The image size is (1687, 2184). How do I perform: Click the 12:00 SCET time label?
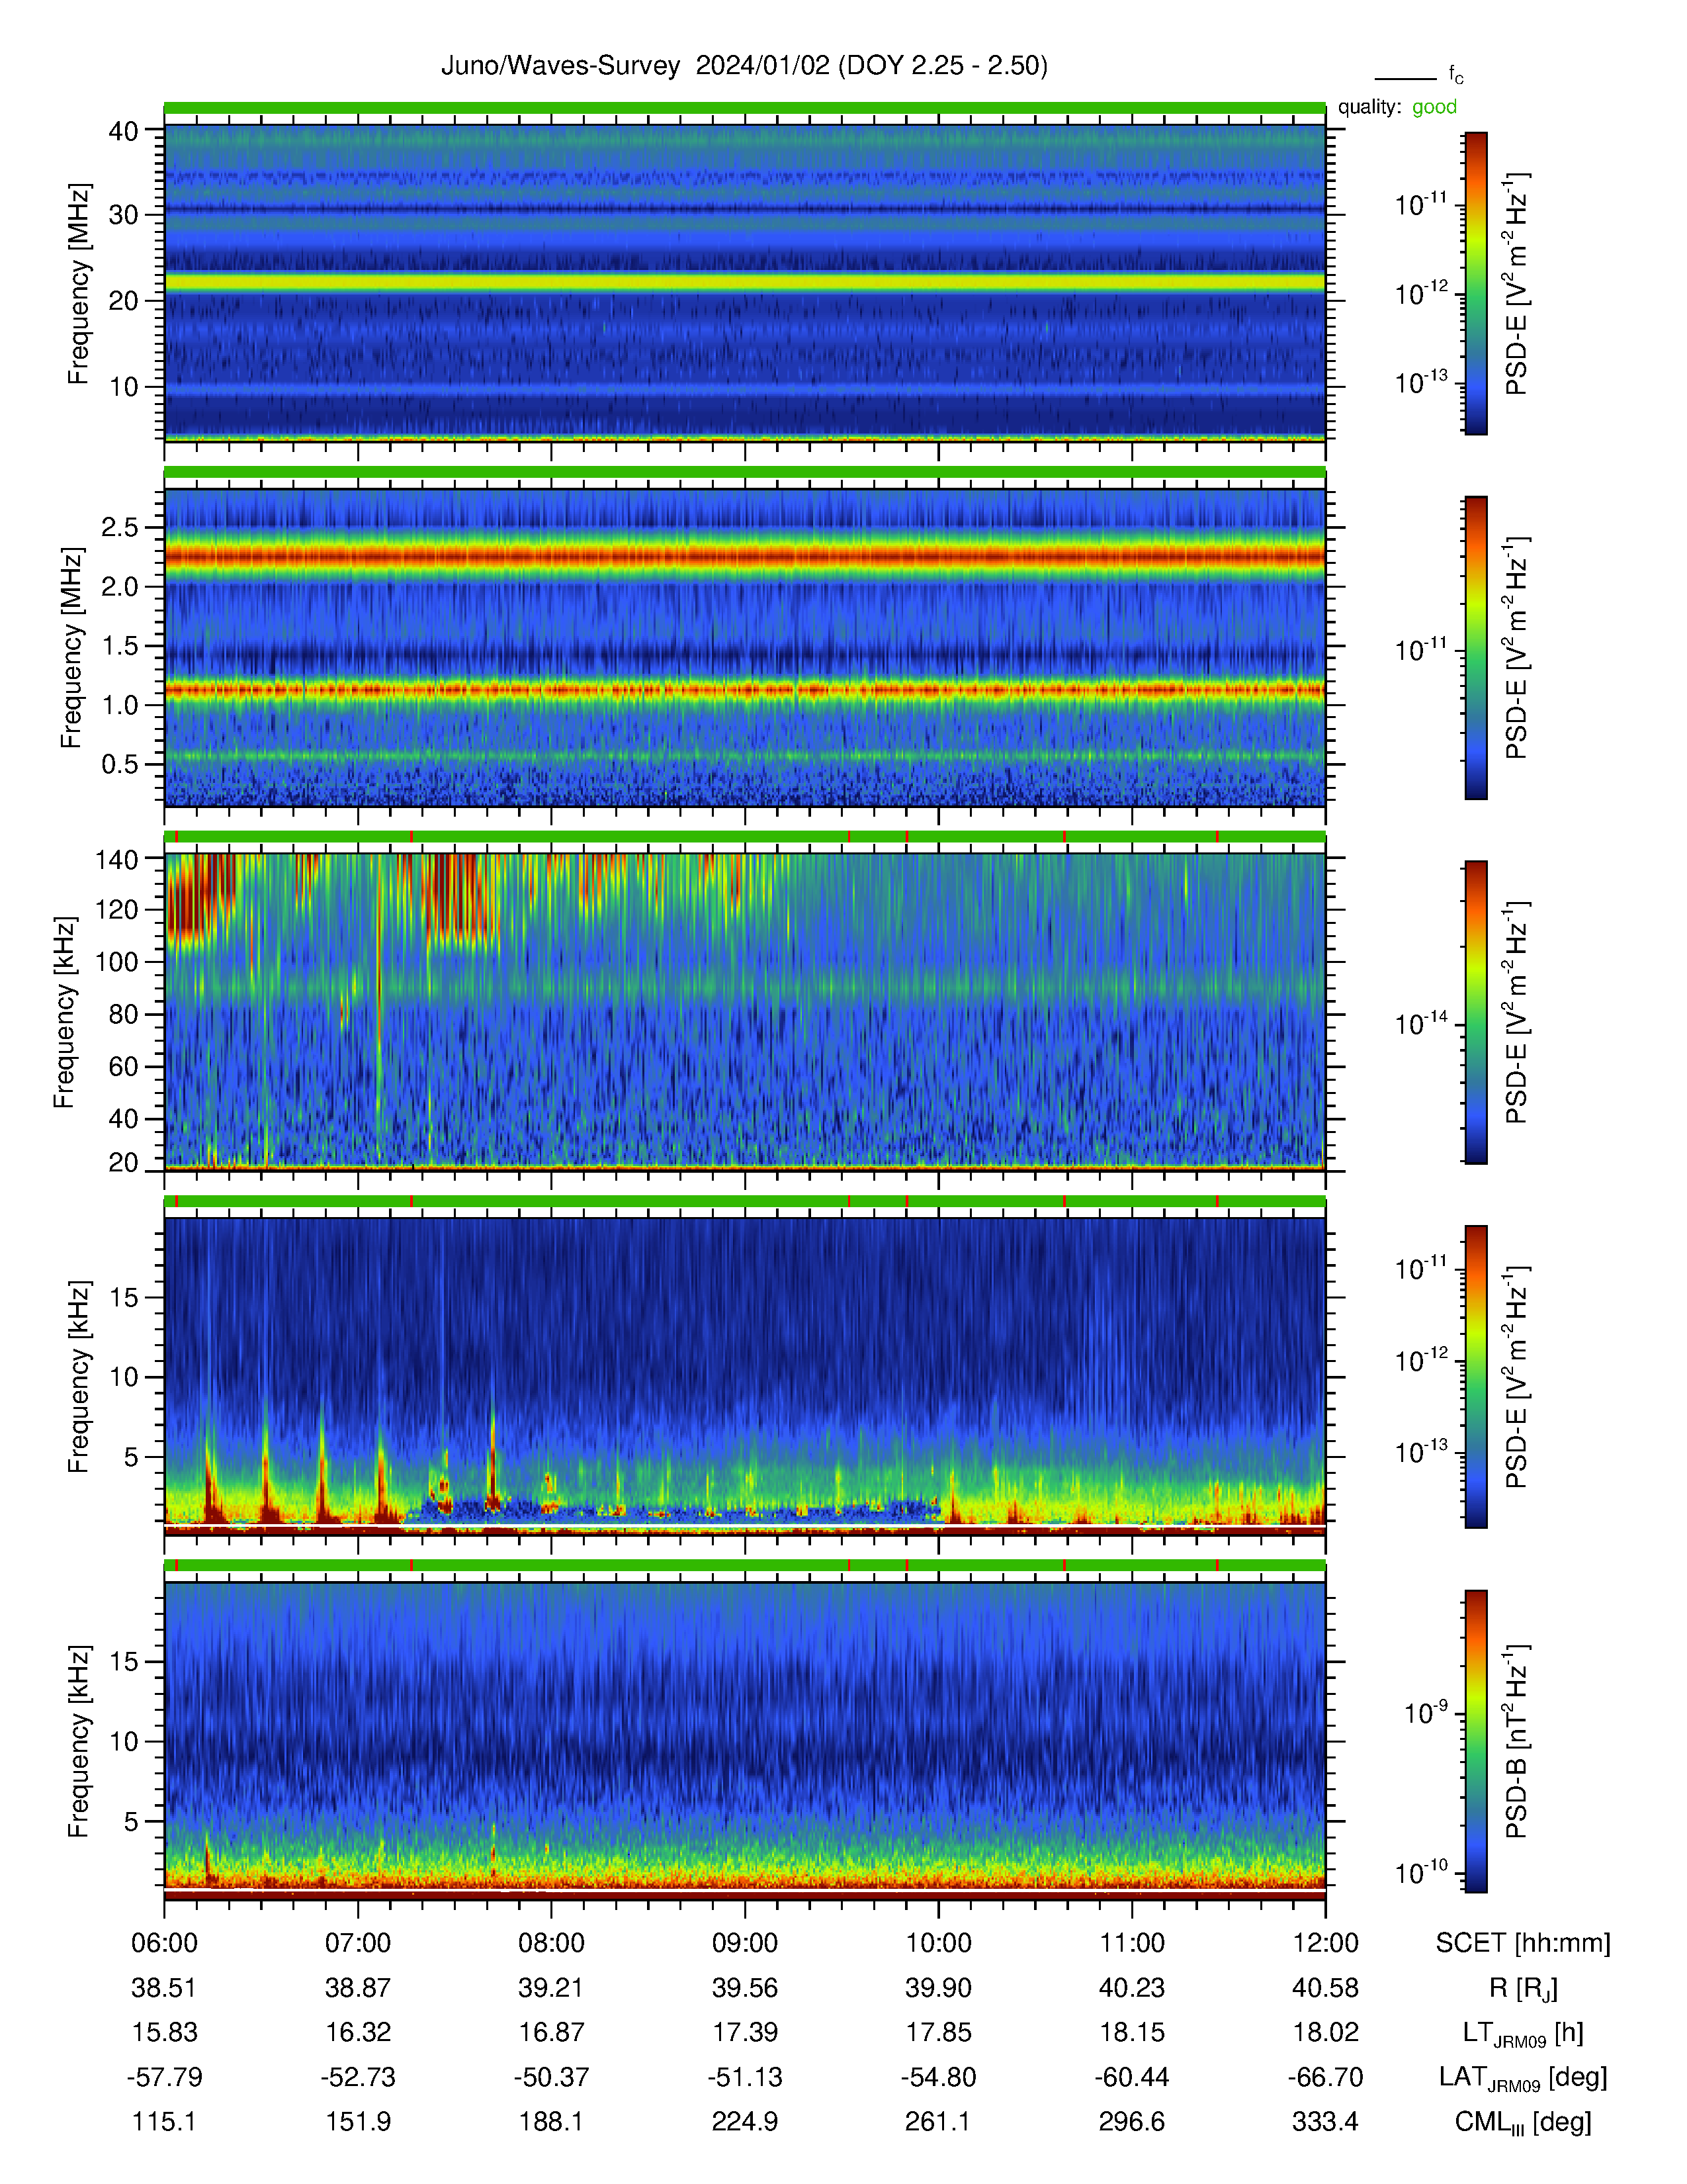click(1325, 1943)
